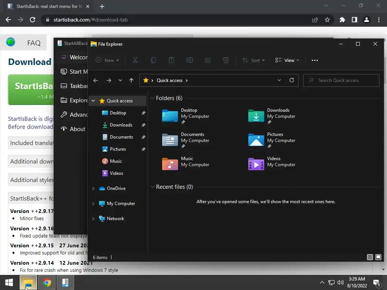
Task: Reload the startisback.com page
Action: pos(33,20)
